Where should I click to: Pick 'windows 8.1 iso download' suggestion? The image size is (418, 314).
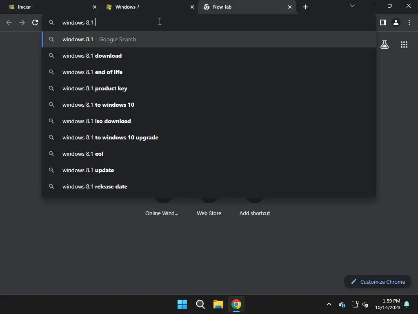pyautogui.click(x=209, y=121)
